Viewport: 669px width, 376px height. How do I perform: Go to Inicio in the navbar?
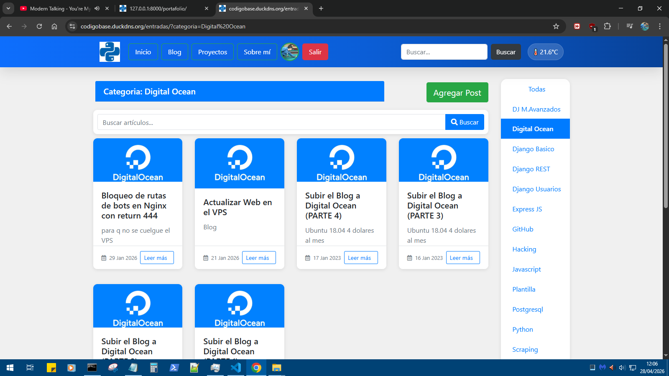coord(143,52)
